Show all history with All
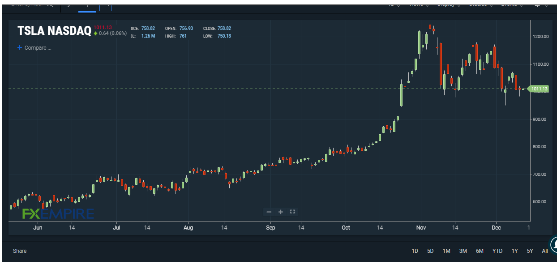Screen dimensions: 557x264 (x=545, y=251)
